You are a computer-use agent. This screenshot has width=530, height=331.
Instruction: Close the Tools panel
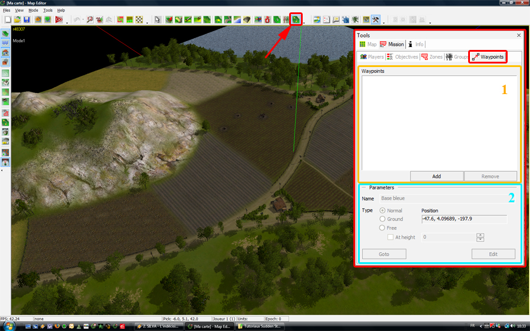tap(519, 35)
